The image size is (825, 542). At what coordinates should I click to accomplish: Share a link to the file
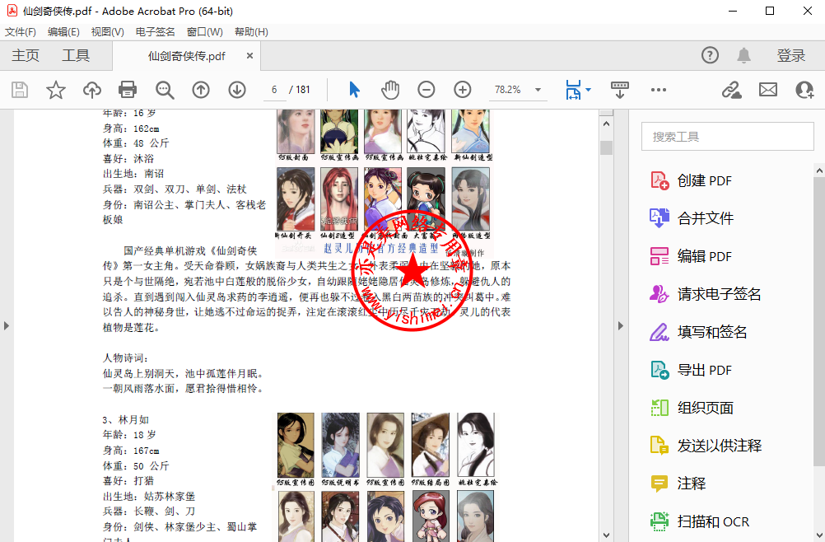click(731, 90)
